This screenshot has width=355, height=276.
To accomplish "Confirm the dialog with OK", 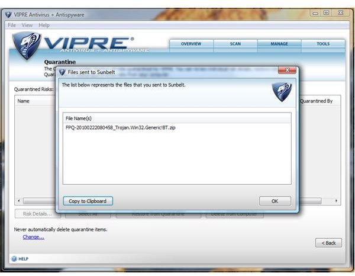I will pyautogui.click(x=275, y=201).
